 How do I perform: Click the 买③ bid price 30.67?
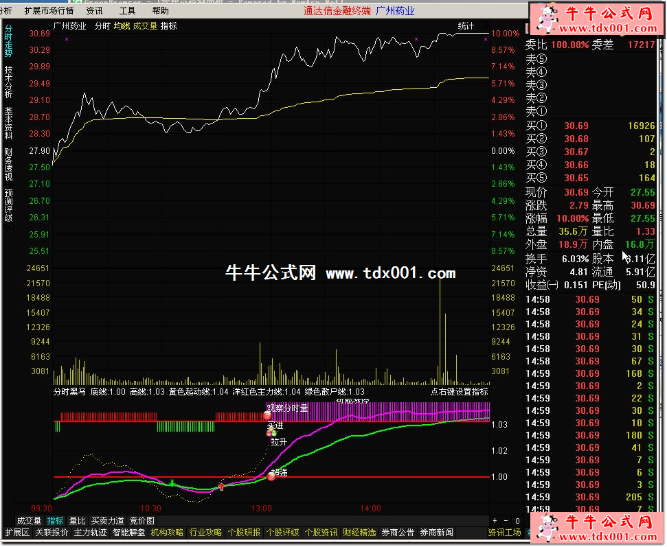[576, 152]
